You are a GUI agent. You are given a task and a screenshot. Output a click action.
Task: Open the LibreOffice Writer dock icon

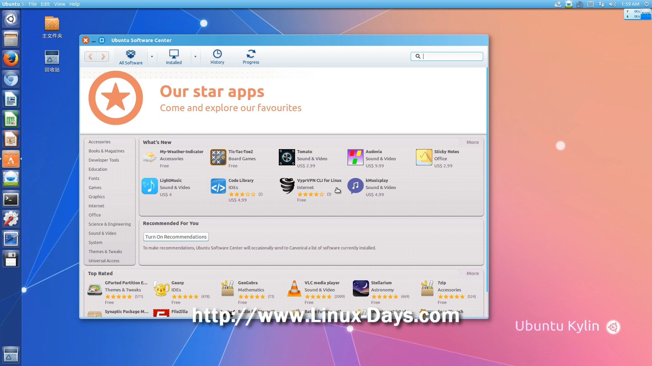11,99
